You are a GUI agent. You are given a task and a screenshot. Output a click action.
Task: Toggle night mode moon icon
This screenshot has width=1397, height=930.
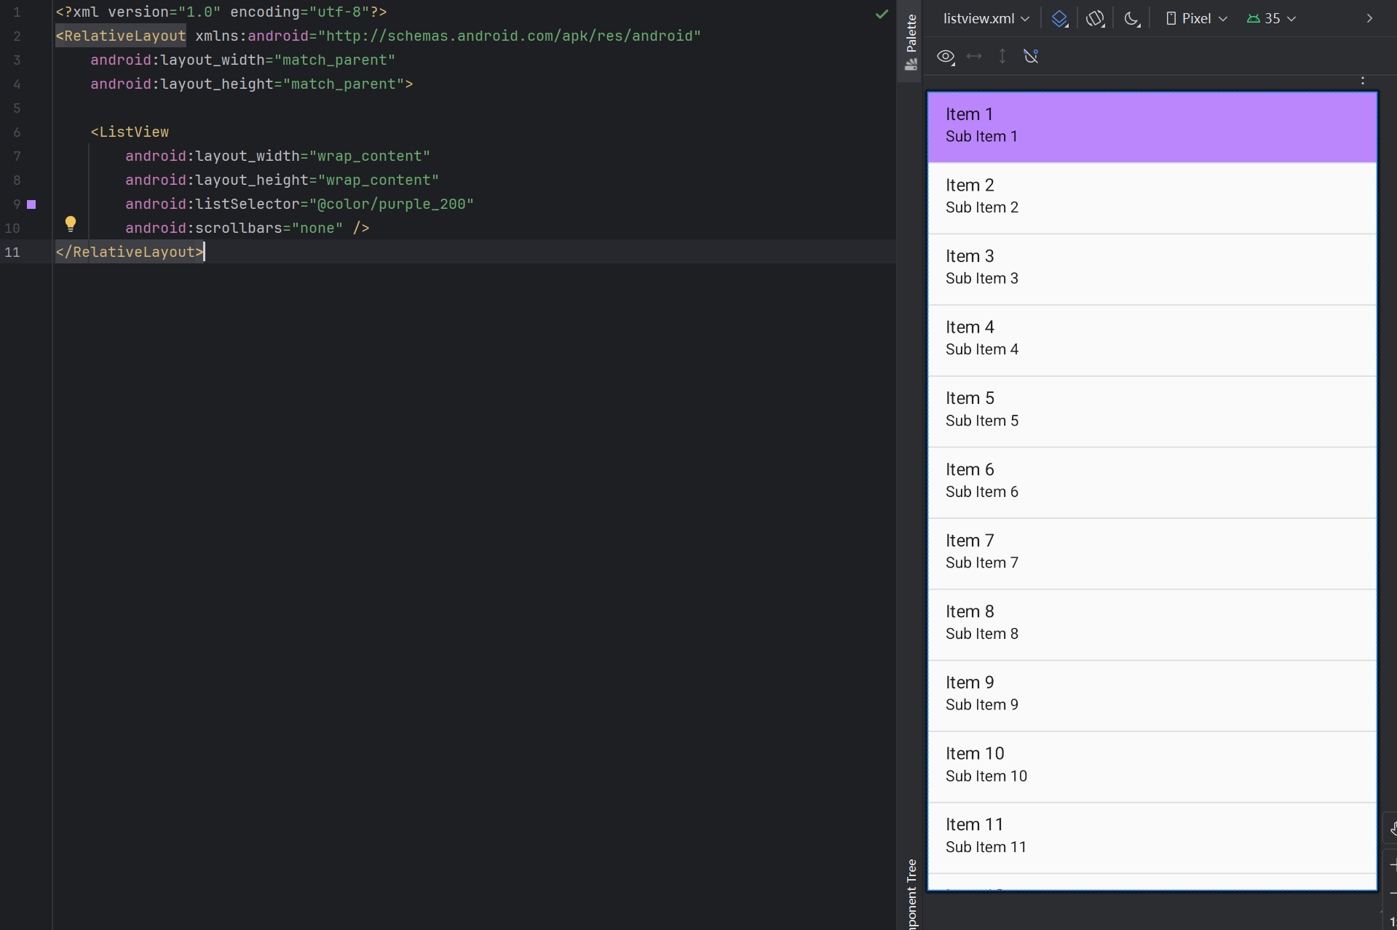tap(1131, 18)
